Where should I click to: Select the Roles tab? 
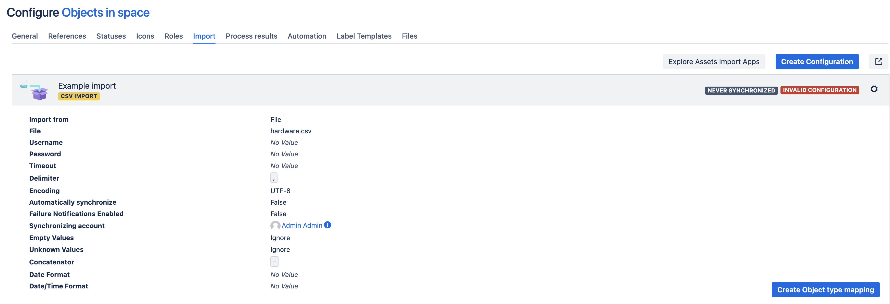(173, 36)
